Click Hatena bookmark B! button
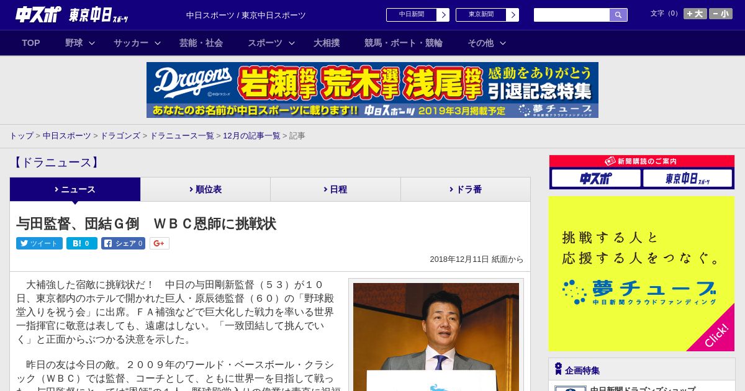The image size is (745, 391). point(82,243)
